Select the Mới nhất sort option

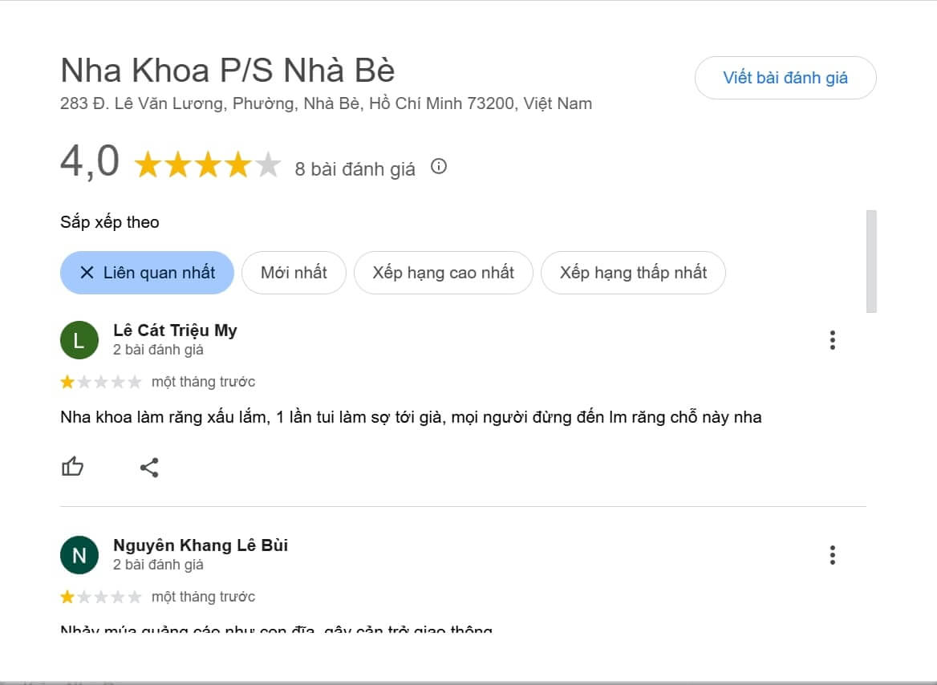(x=294, y=273)
